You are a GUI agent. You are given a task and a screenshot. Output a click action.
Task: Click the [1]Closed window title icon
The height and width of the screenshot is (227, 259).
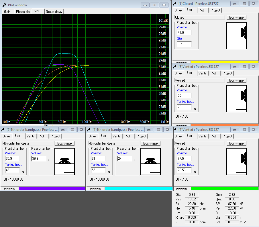[175, 4]
